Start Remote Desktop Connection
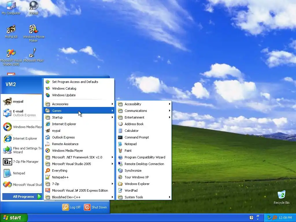The width and height of the screenshot is (296, 222). pyautogui.click(x=144, y=164)
